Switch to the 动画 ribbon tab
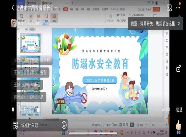Image resolution: width=186 pixels, height=137 pixels. pyautogui.click(x=71, y=9)
